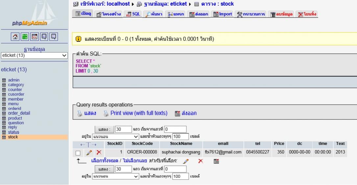Click table icon next to order_detail

4,113
